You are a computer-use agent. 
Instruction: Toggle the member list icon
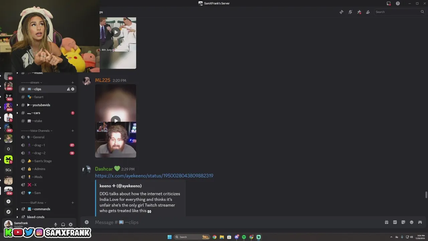pos(368,12)
